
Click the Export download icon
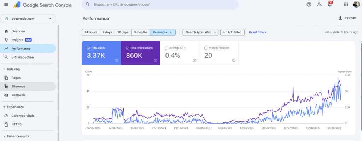click(x=340, y=18)
